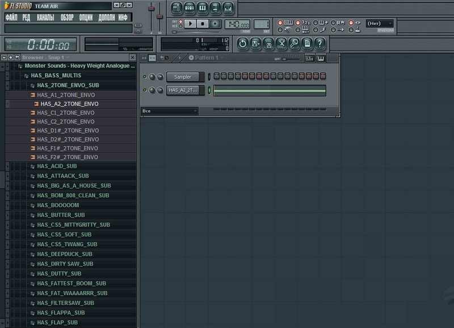Open the Pattern 1 selector dropdown
The image size is (454, 328).
coord(207,58)
